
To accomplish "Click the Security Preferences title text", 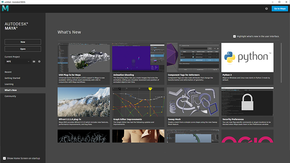I will pyautogui.click(x=233, y=119).
